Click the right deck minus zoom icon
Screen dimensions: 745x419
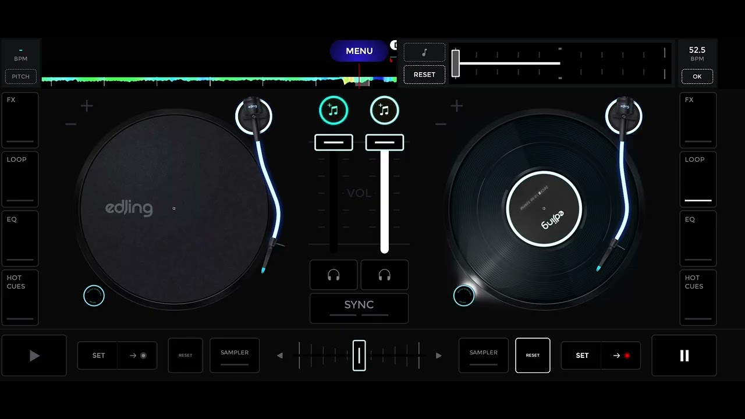(x=441, y=124)
